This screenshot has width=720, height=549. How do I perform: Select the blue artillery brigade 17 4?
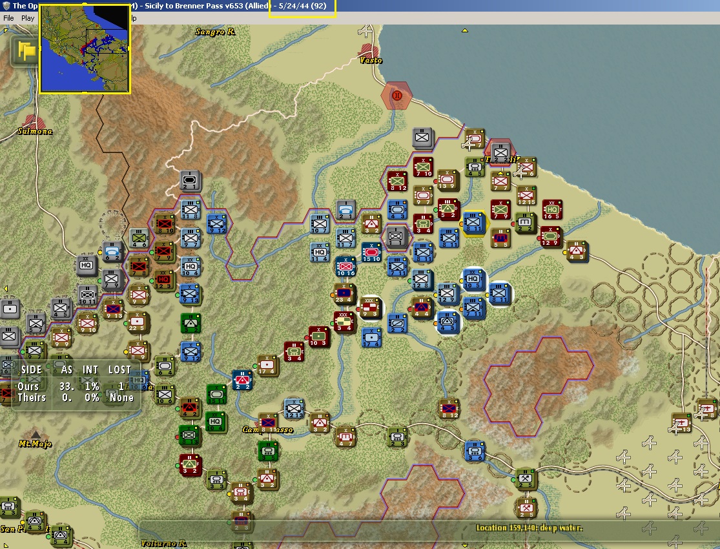pos(371,338)
